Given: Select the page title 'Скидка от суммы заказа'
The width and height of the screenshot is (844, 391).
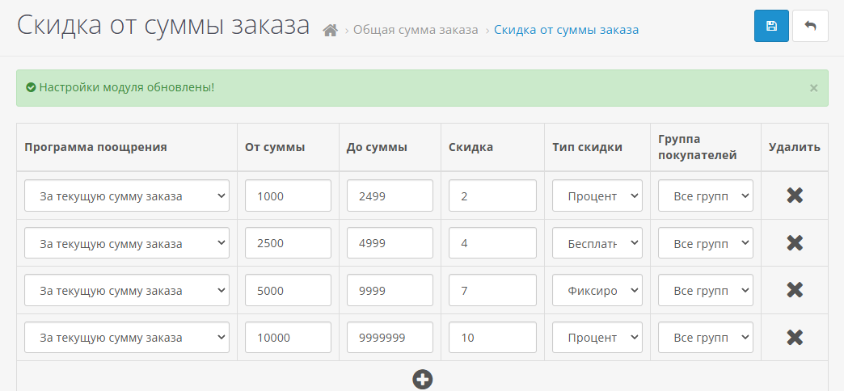Looking at the screenshot, I should (163, 25).
